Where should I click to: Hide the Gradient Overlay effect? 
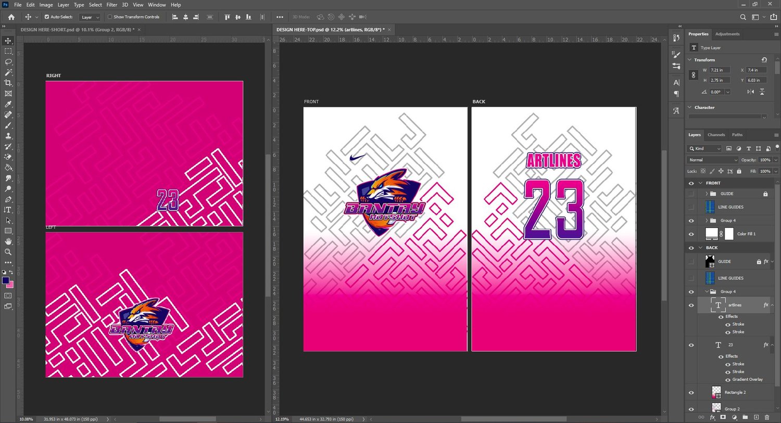coord(728,379)
